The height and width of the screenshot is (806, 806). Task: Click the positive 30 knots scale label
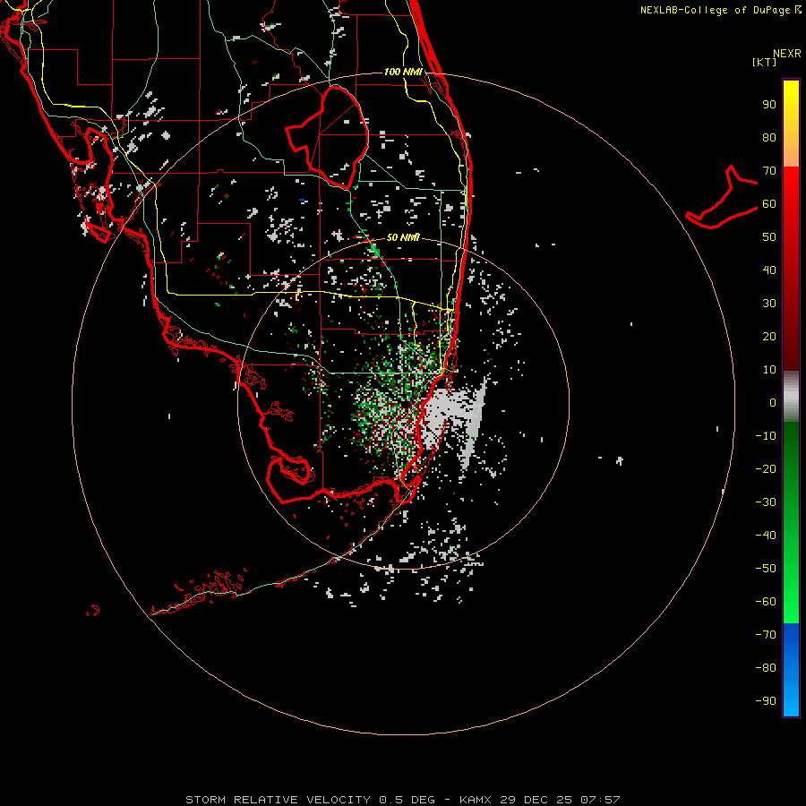769,304
